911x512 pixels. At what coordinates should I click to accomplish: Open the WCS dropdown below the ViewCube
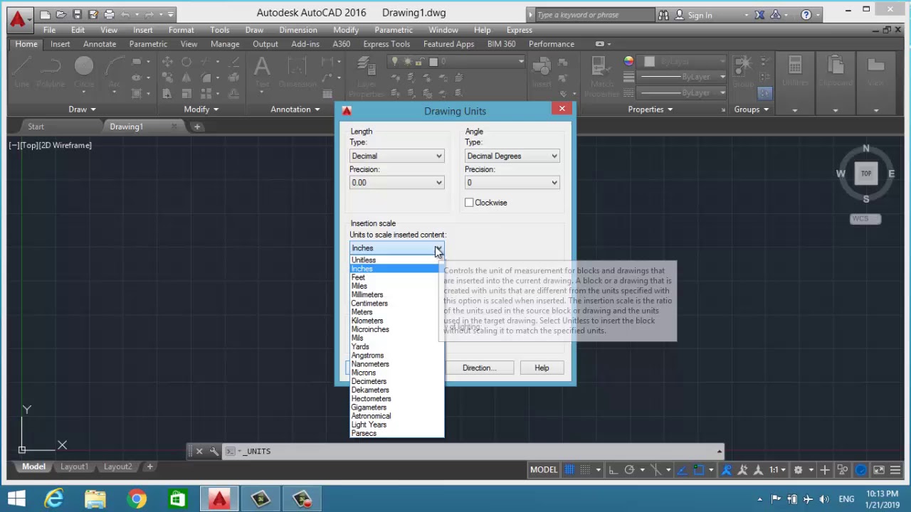[x=865, y=218]
